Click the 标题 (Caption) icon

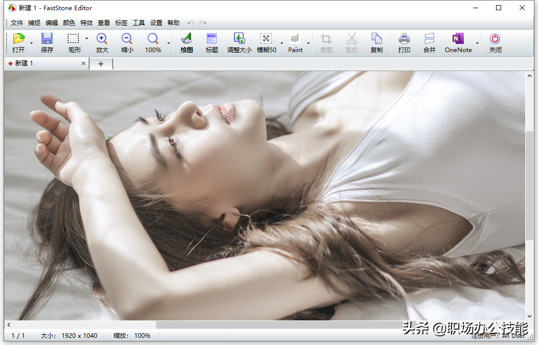point(211,39)
